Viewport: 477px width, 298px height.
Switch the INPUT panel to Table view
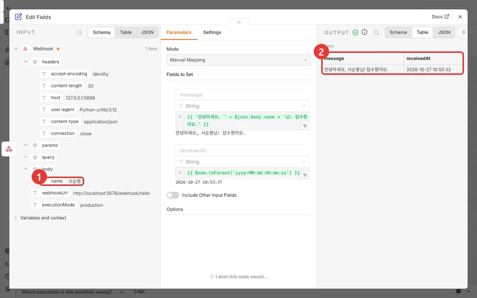click(x=126, y=32)
